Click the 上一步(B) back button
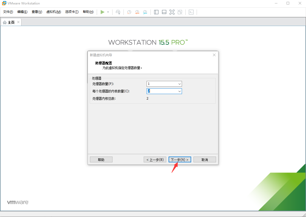The width and height of the screenshot is (306, 217). pos(155,159)
